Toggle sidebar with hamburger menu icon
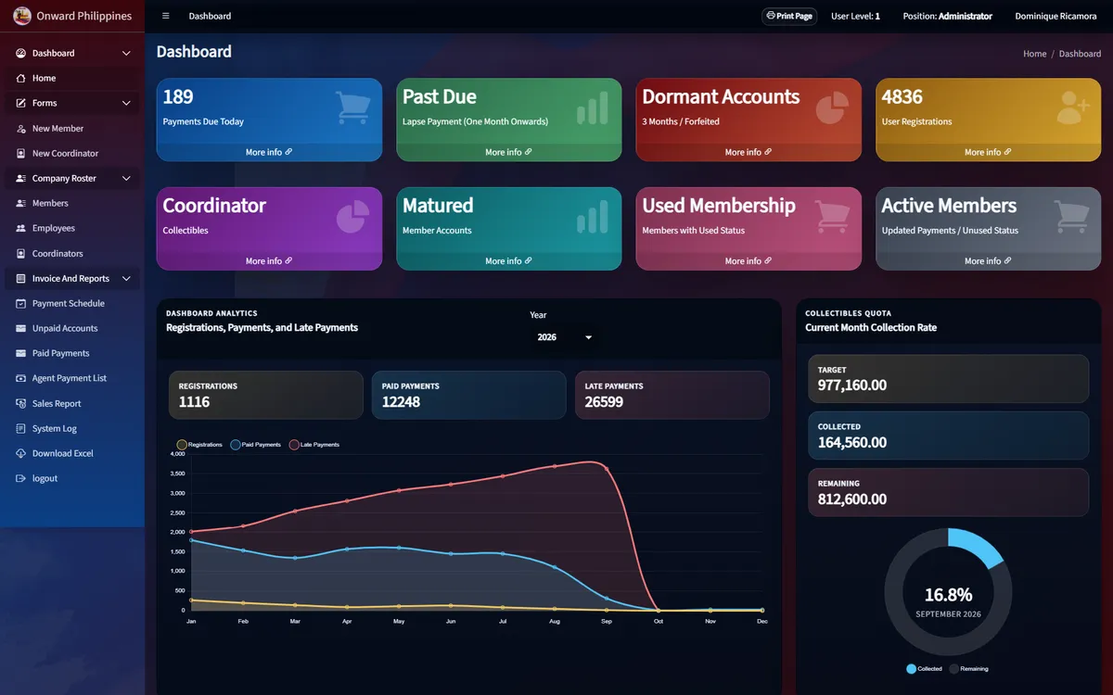This screenshot has height=695, width=1113. click(165, 16)
